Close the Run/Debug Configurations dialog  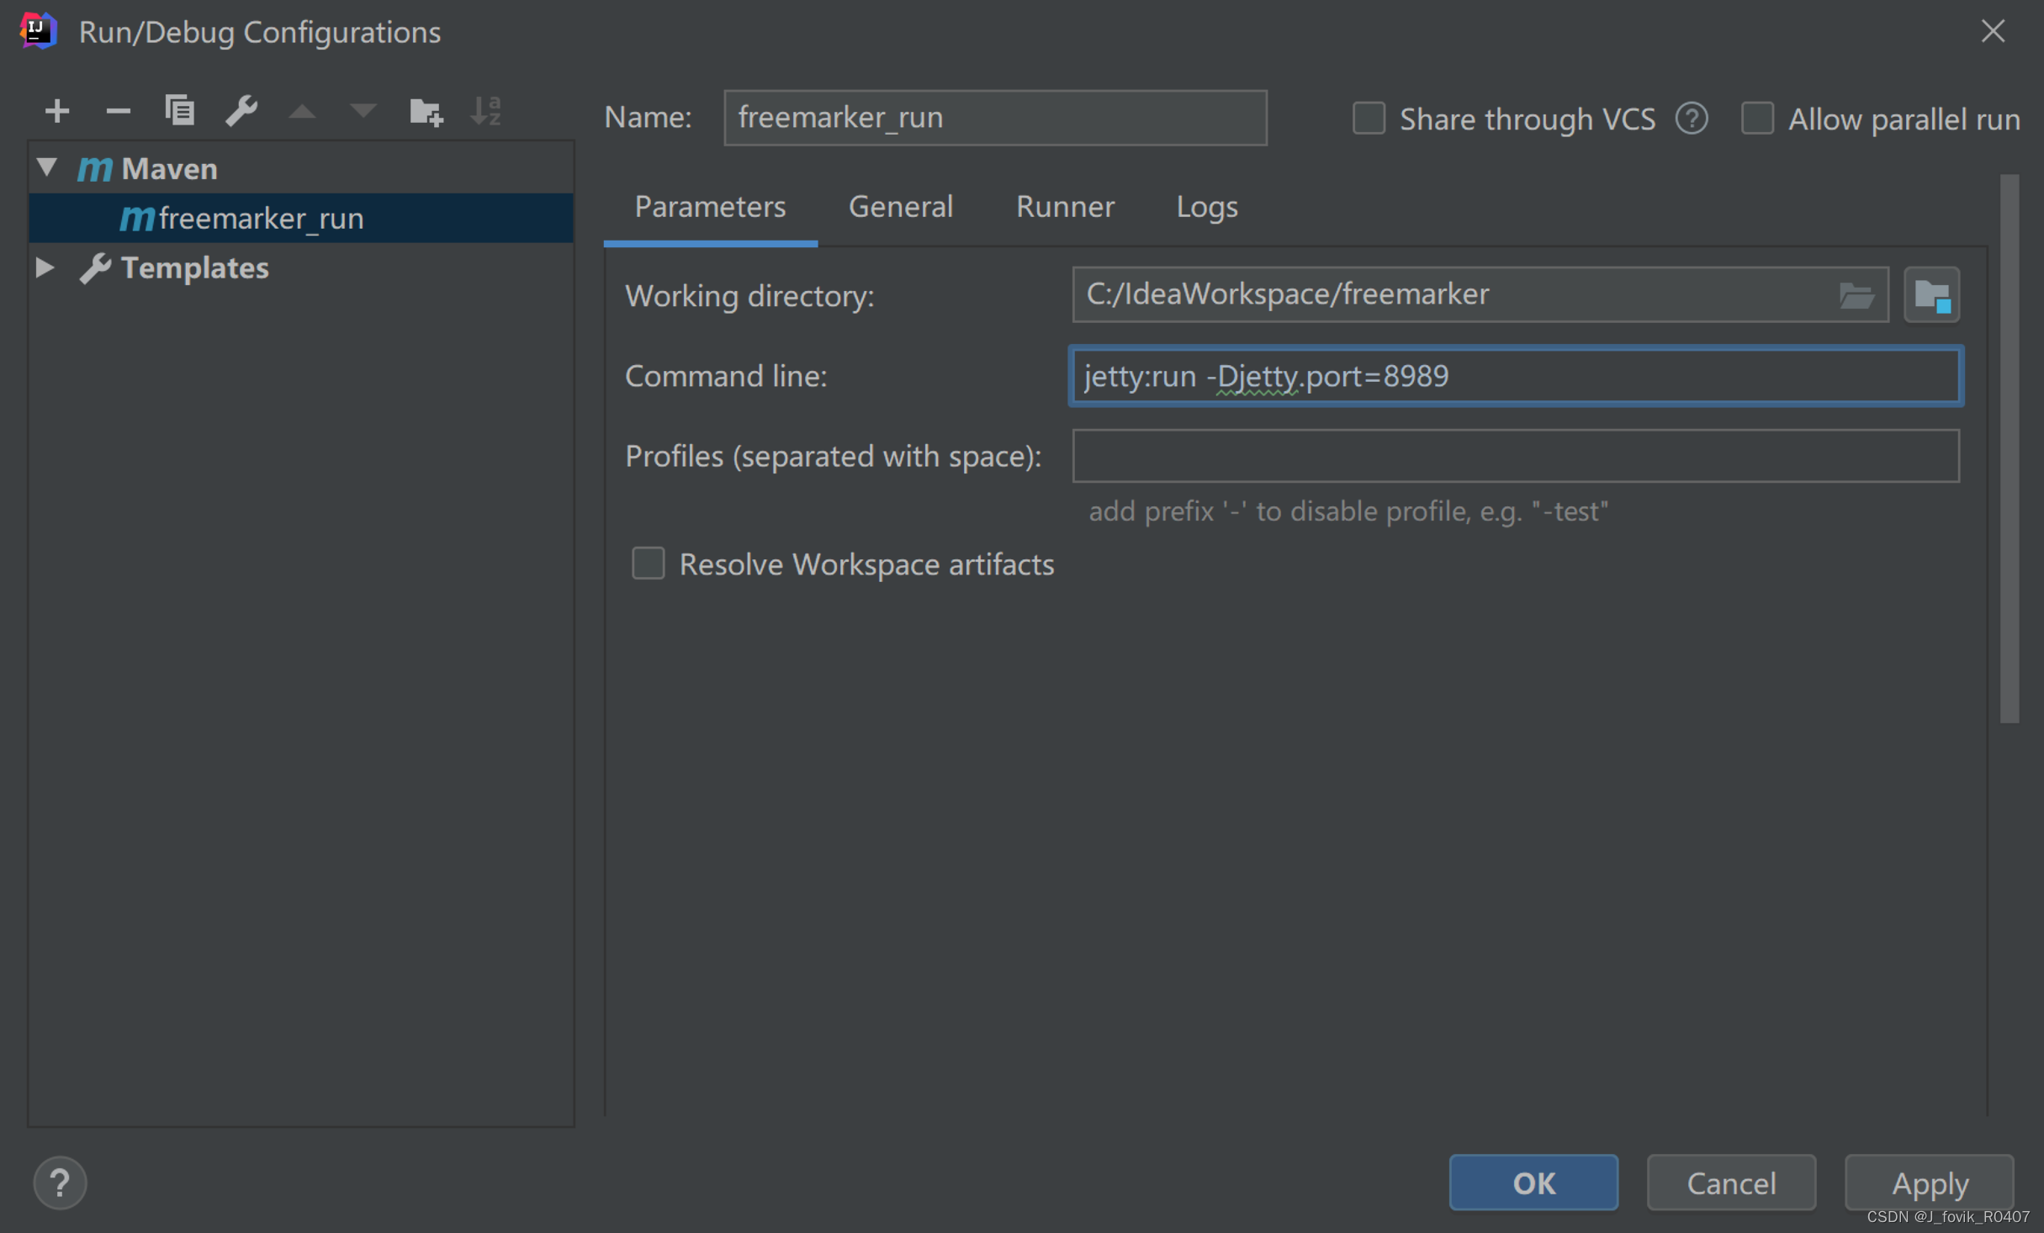1993,31
